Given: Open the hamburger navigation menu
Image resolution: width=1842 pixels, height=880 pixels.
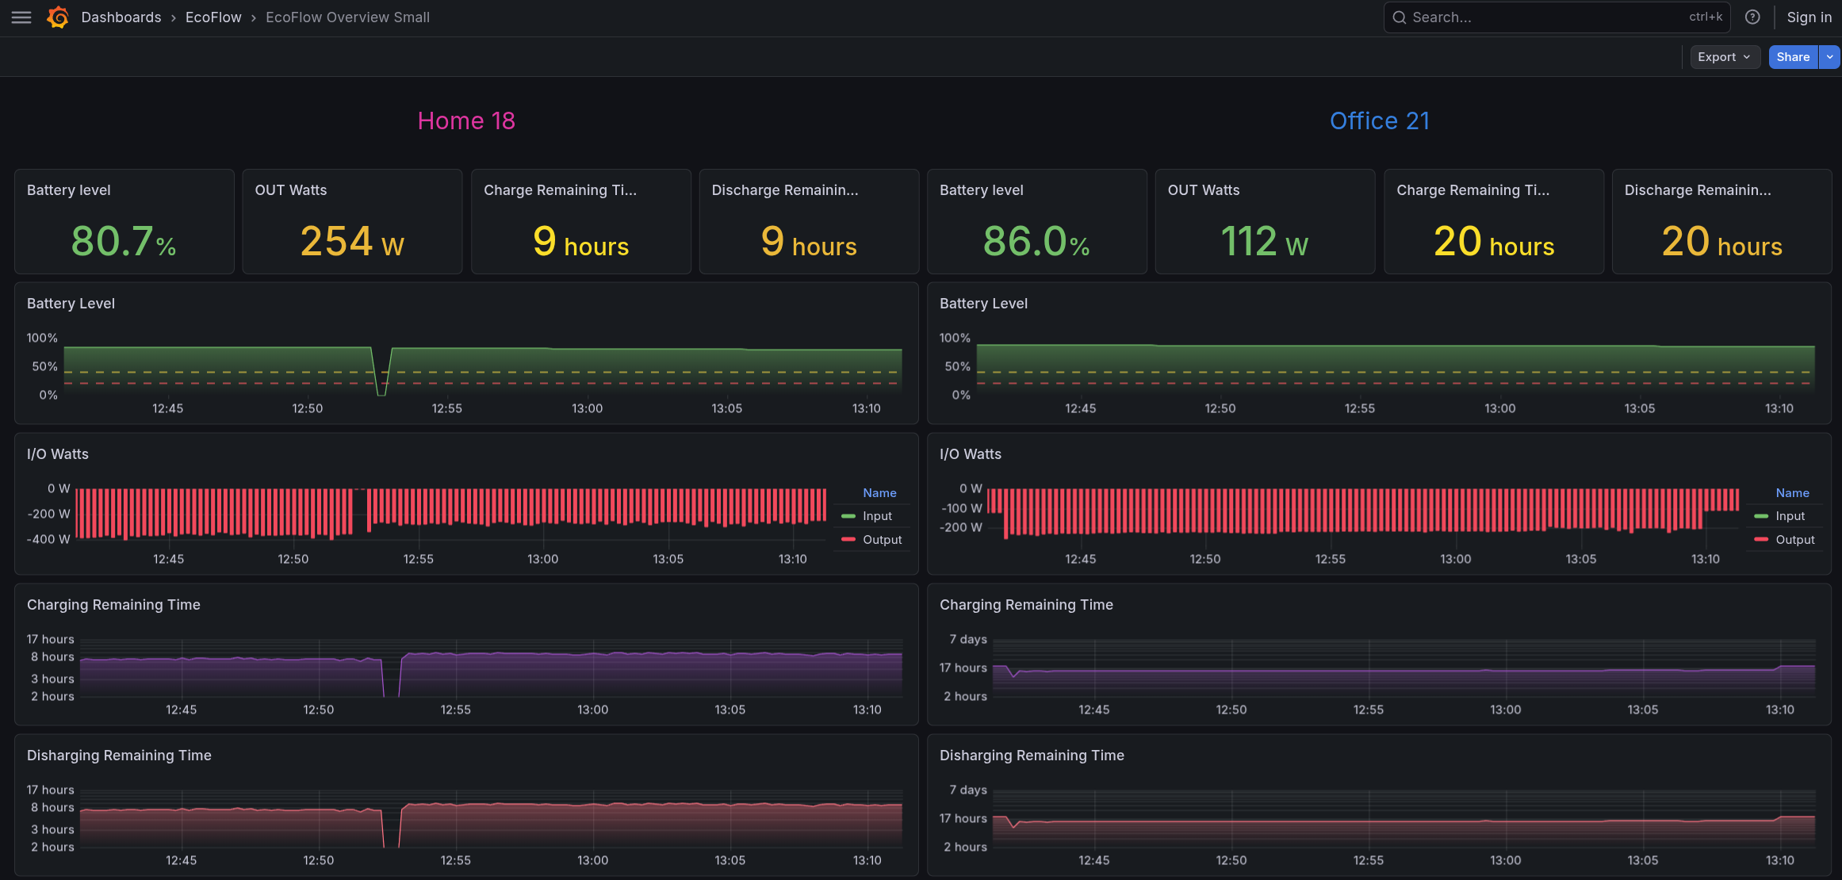Looking at the screenshot, I should point(21,17).
